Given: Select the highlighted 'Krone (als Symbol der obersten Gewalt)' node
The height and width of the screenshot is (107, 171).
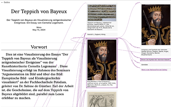Looking at the screenshot, I should click(156, 60).
